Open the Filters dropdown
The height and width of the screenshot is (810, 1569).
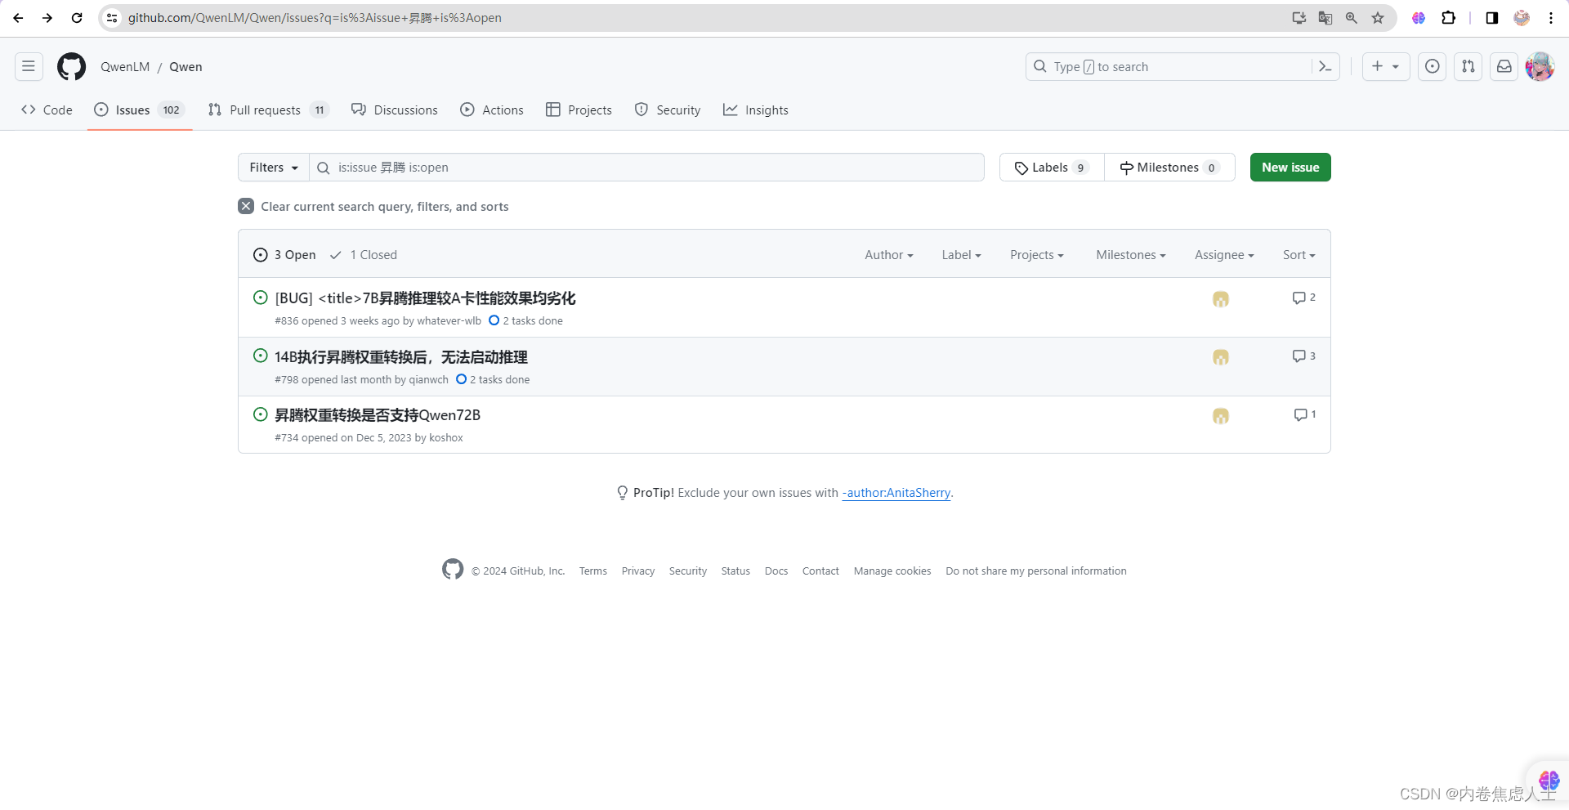coord(274,168)
